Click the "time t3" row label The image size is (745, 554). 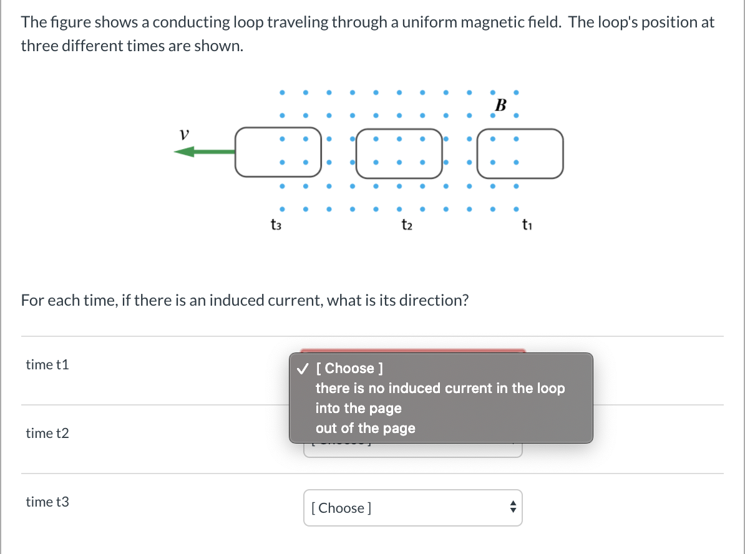(x=47, y=502)
